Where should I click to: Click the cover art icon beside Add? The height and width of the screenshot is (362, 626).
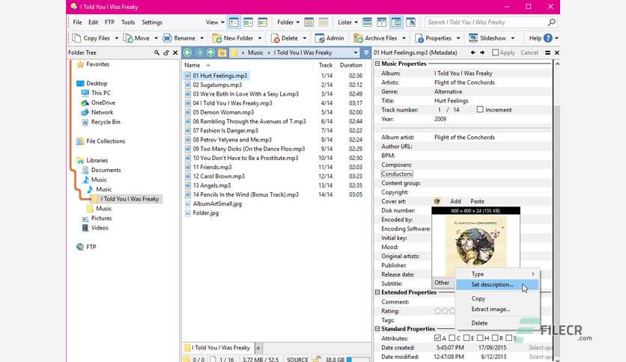(437, 201)
